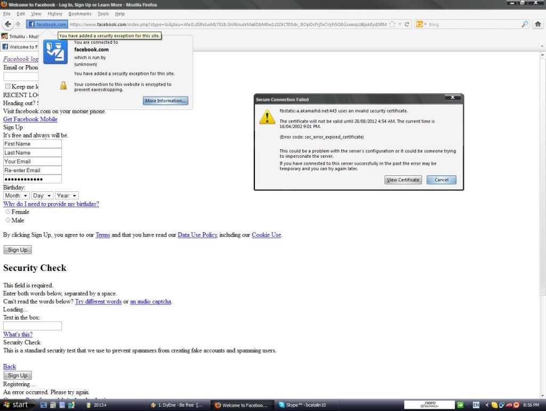Click the View Certificate button
This screenshot has width=546, height=411.
(x=403, y=180)
